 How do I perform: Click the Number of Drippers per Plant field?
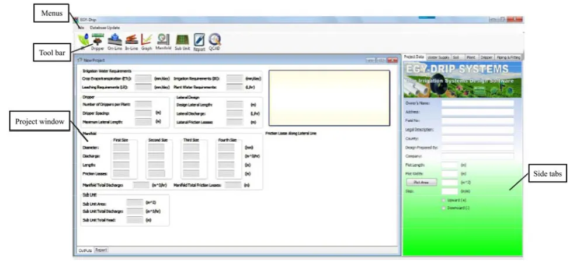pos(143,104)
